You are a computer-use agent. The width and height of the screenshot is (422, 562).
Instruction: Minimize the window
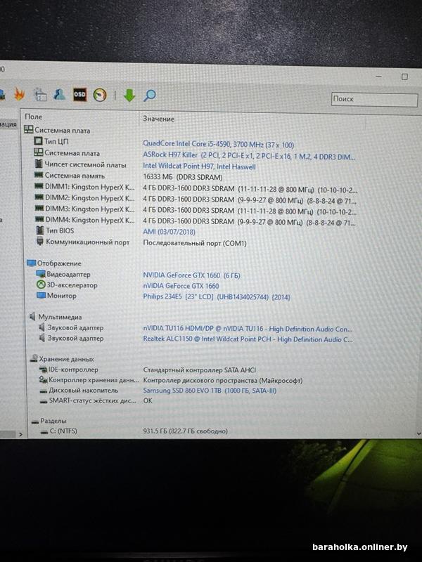click(x=378, y=77)
